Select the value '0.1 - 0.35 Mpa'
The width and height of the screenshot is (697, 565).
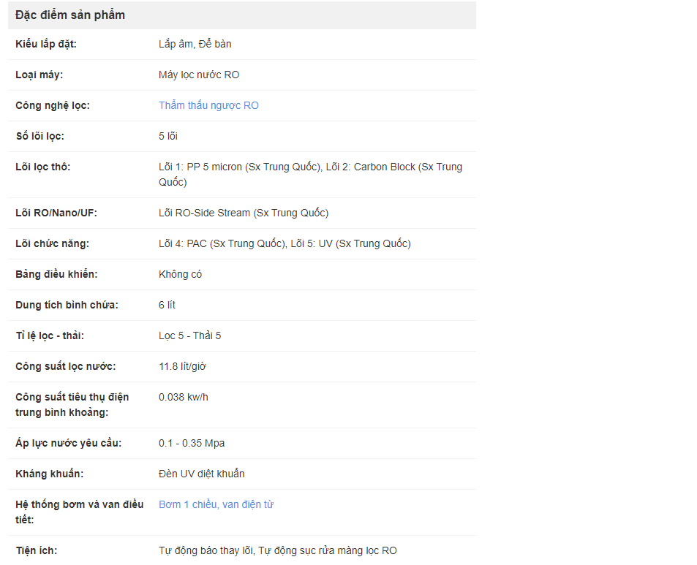[x=192, y=443]
